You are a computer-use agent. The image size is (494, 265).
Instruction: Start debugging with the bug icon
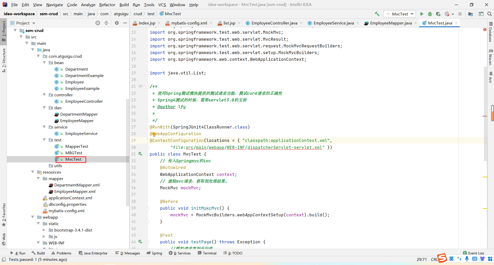point(430,14)
